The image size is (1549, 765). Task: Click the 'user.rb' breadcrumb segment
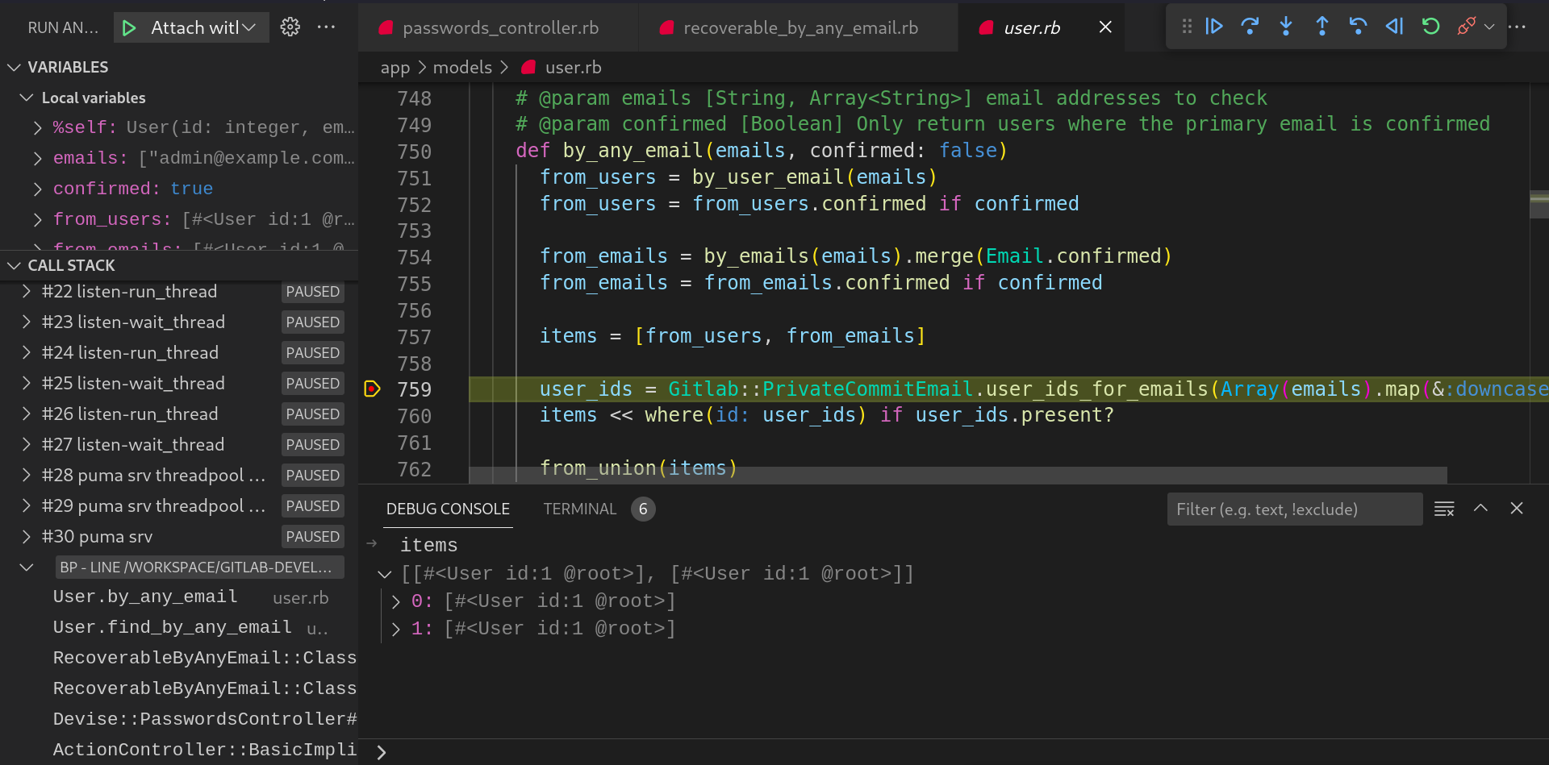click(573, 68)
